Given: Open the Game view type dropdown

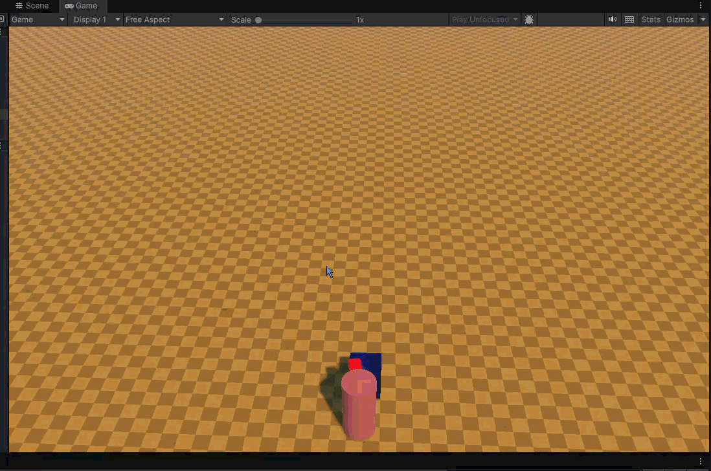Looking at the screenshot, I should click(x=38, y=19).
